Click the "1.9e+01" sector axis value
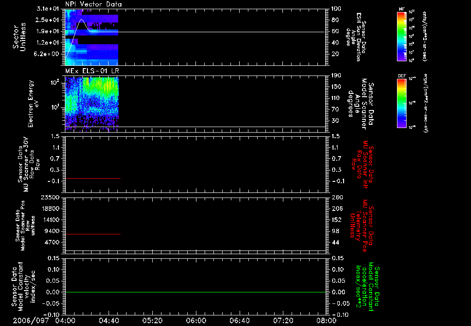This screenshot has width=471, height=326. click(48, 31)
